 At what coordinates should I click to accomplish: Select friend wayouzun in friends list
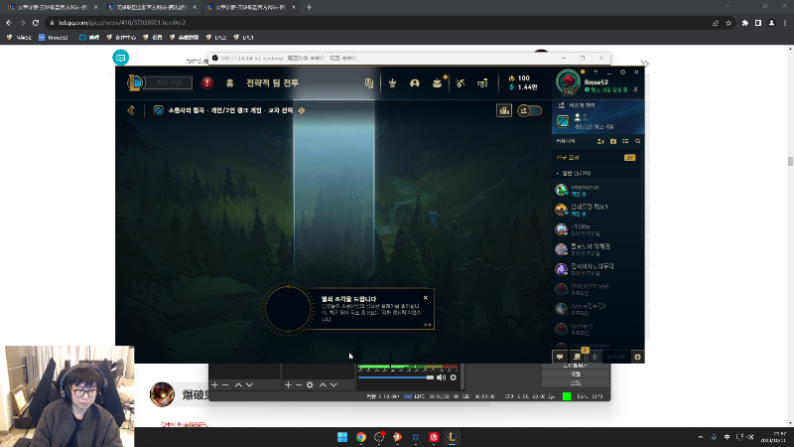(596, 190)
